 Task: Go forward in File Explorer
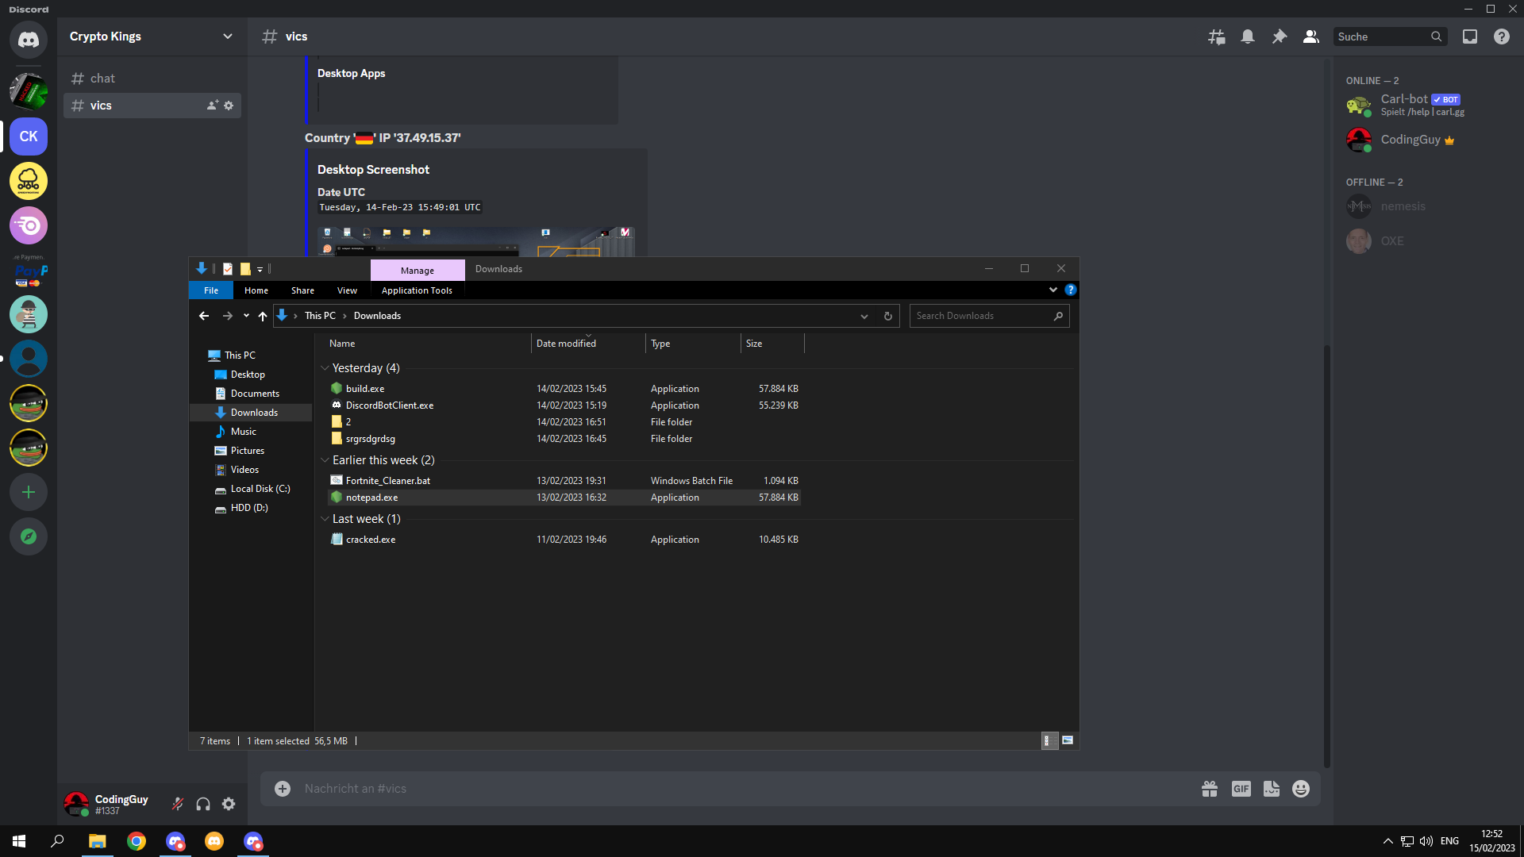[228, 316]
